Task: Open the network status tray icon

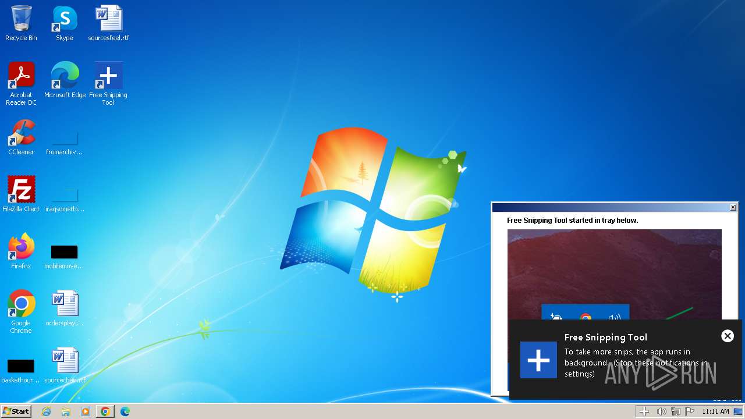Action: [x=676, y=411]
